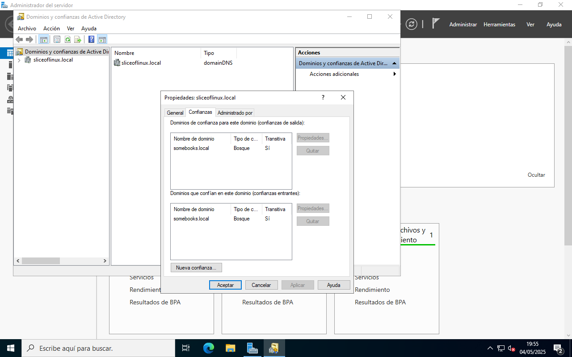Toggle the Action pane toolbar icon
Viewport: 572px width, 357px height.
(x=102, y=39)
